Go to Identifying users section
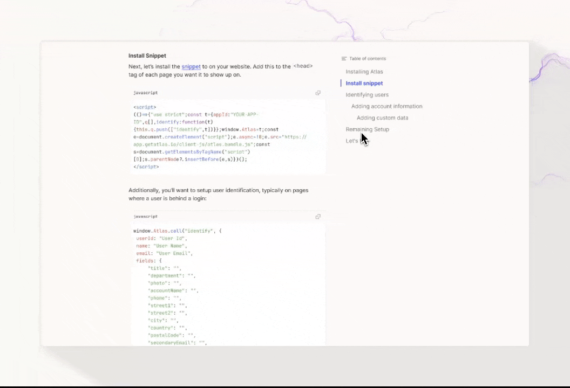Screen dimensions: 570x388 point(367,95)
